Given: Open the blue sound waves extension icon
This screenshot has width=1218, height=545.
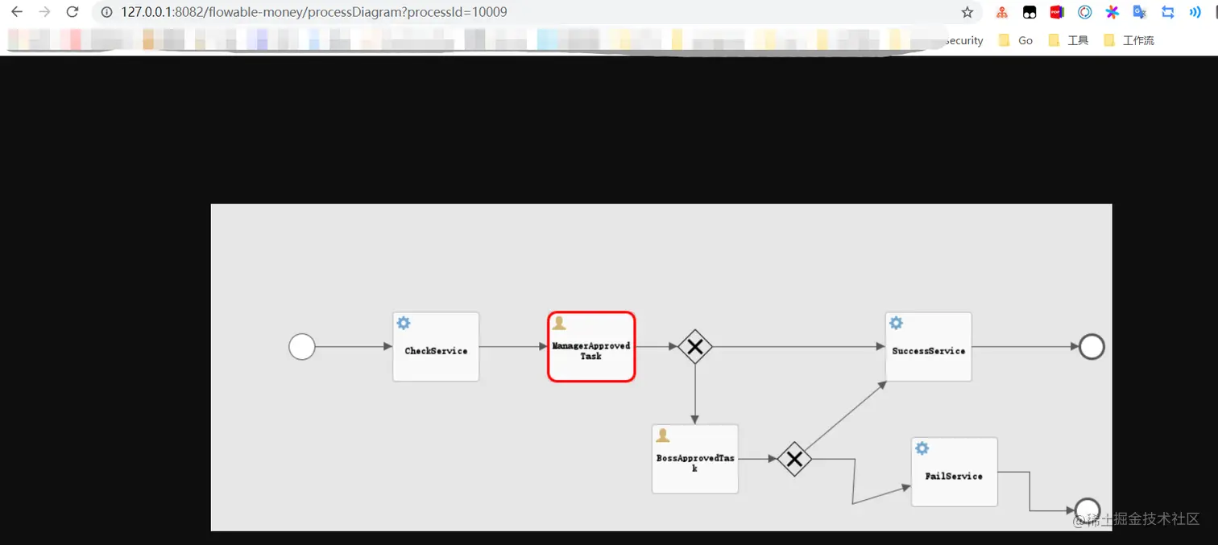Looking at the screenshot, I should 1195,12.
